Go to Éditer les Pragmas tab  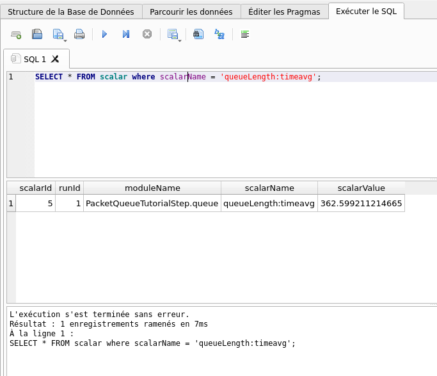(x=284, y=12)
